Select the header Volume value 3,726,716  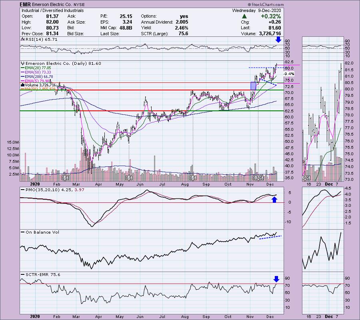(270, 34)
